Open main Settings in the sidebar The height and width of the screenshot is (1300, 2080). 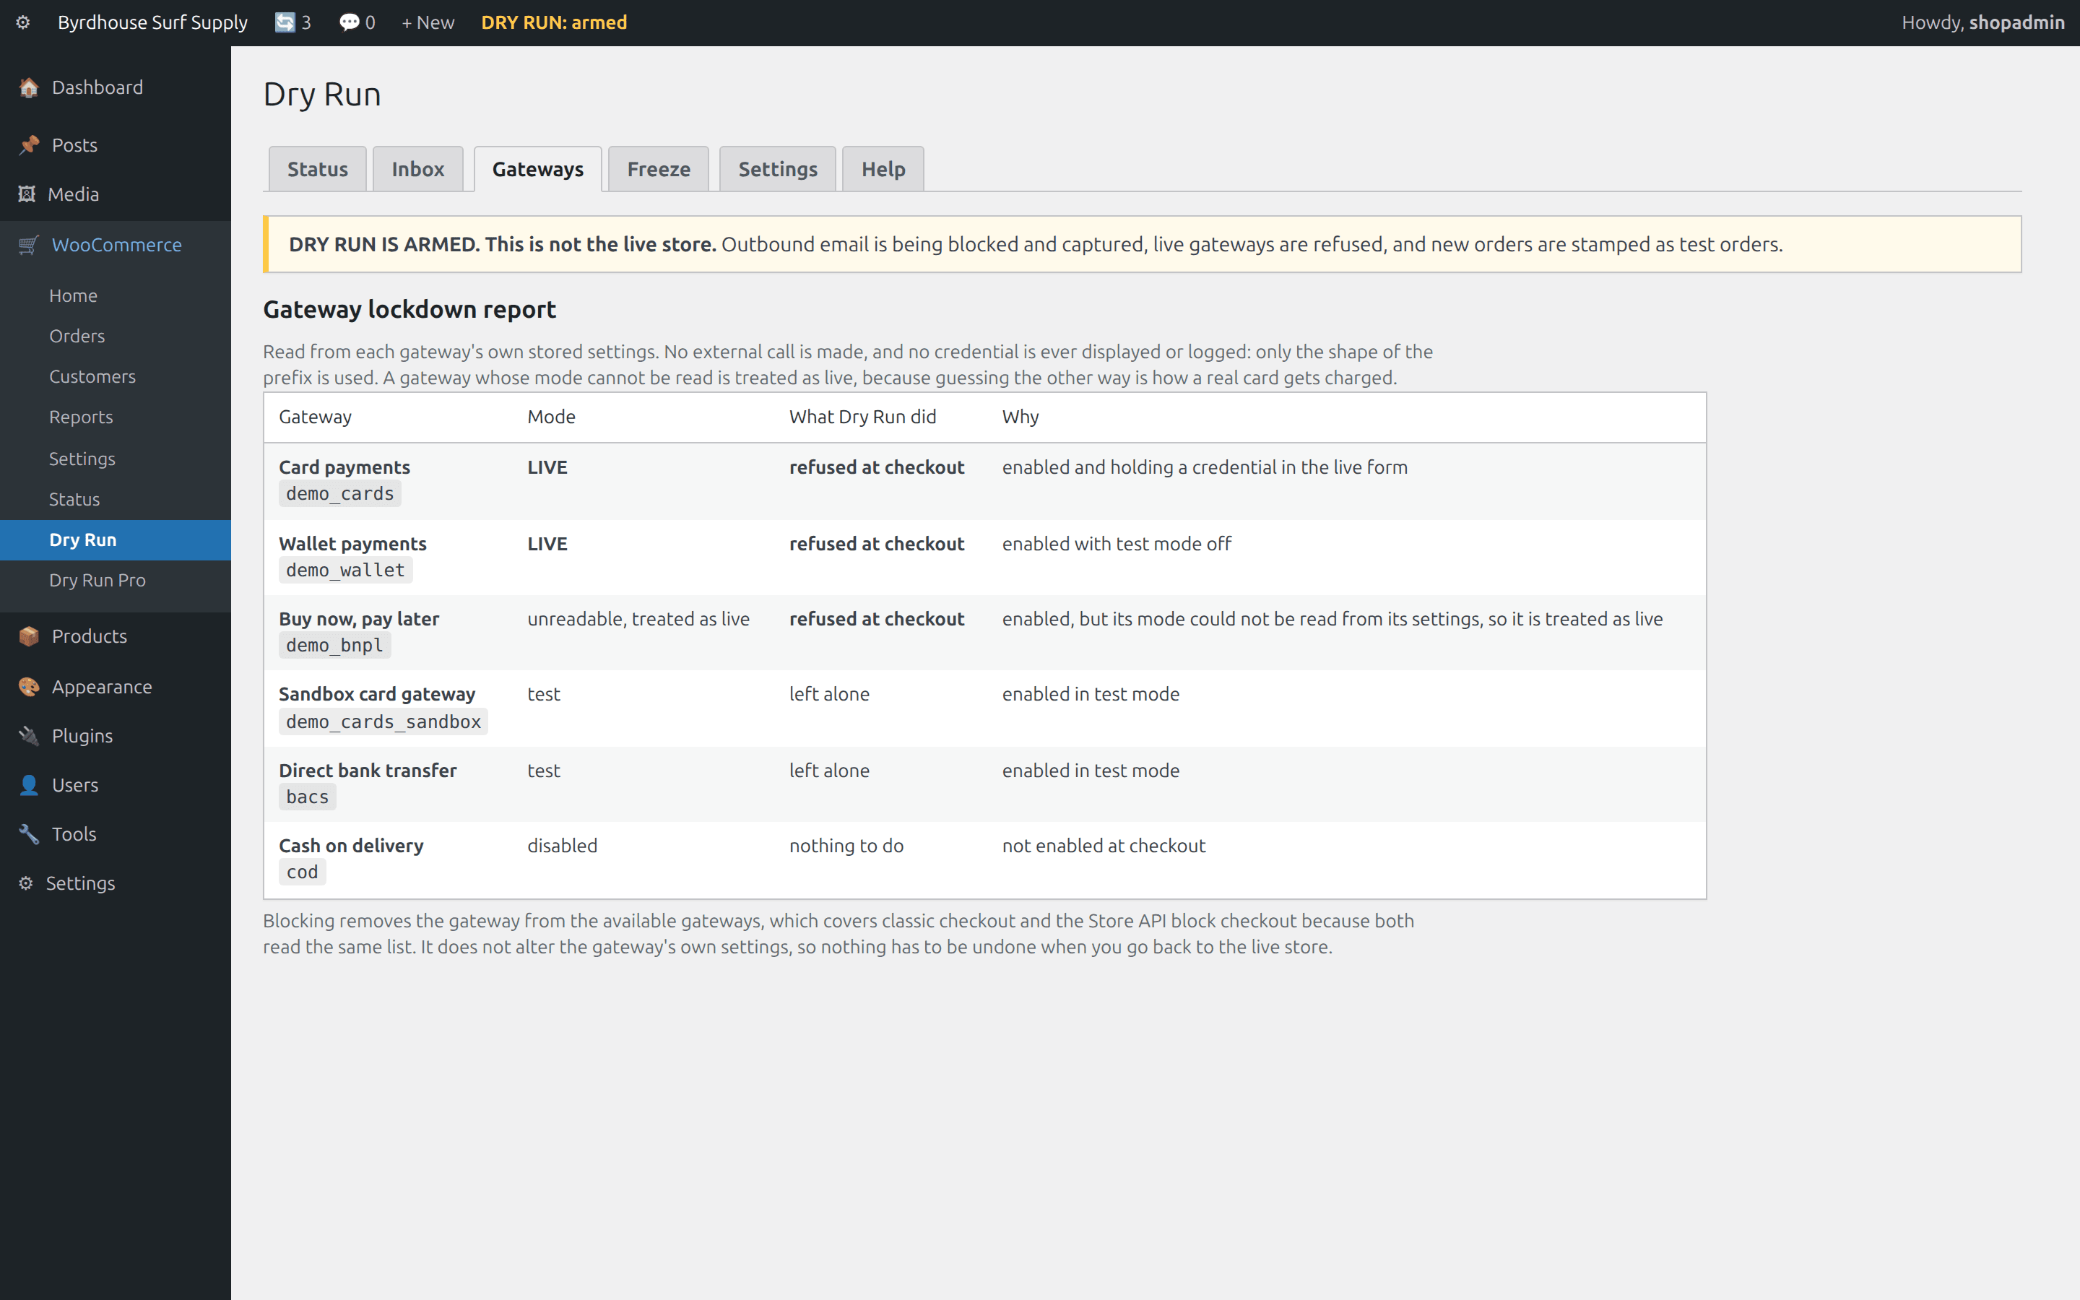pos(115,883)
